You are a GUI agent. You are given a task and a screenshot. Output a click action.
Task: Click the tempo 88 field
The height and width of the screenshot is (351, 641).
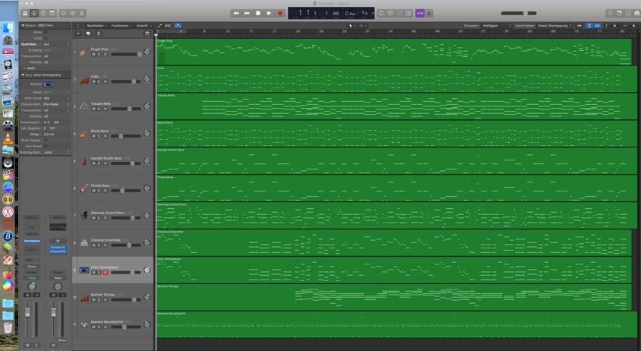(336, 13)
